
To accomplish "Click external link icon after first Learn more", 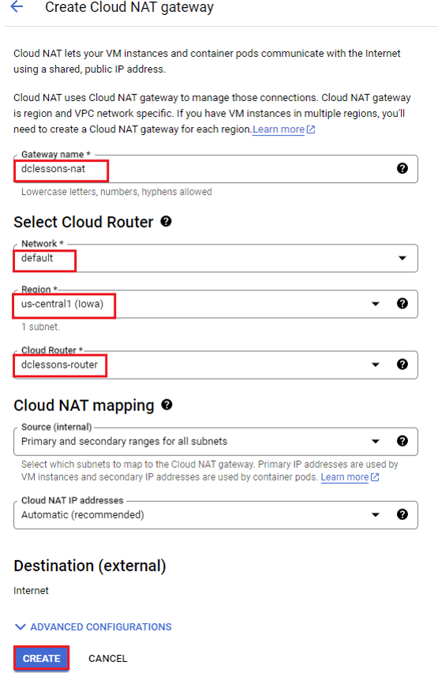I will pos(311,129).
